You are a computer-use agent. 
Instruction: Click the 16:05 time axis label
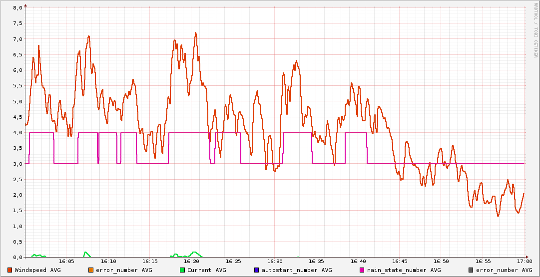click(x=66, y=261)
